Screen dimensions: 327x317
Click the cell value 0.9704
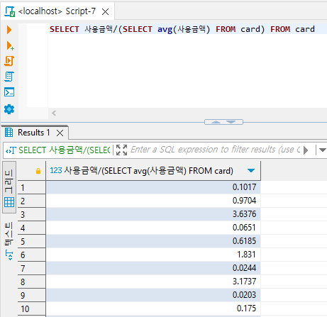[153, 201]
